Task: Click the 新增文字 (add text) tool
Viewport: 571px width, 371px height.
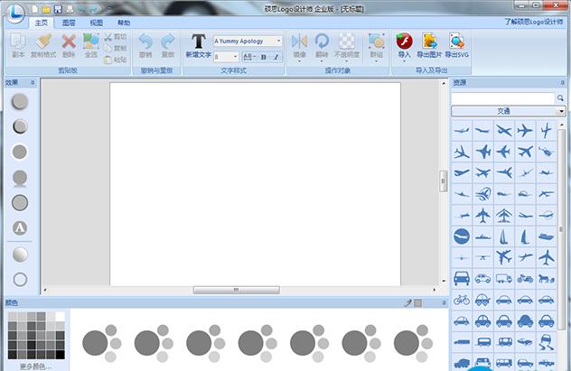Action: (x=198, y=44)
